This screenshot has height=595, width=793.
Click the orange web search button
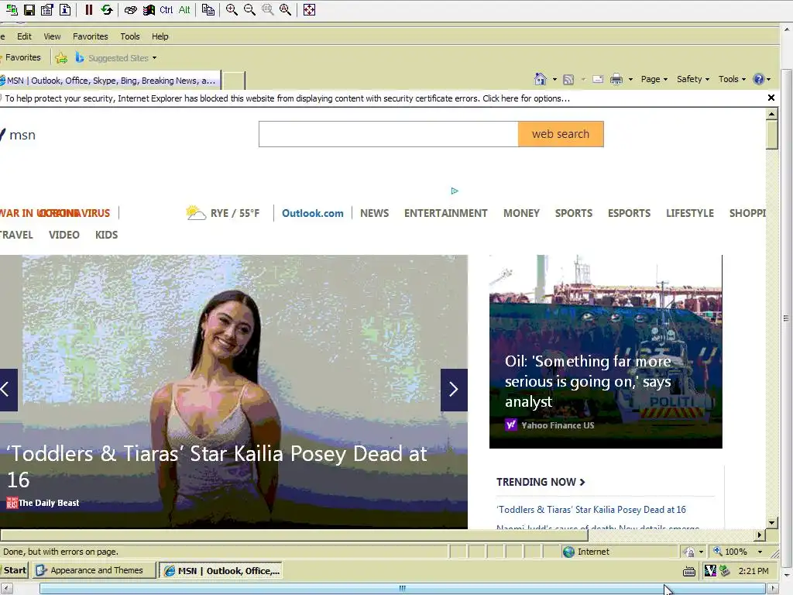pyautogui.click(x=561, y=134)
